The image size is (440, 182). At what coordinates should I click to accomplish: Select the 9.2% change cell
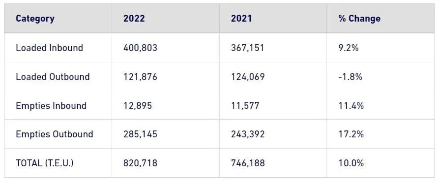pos(349,48)
